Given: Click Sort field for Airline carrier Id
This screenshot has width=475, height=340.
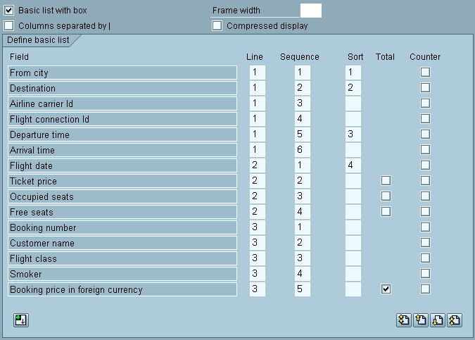Looking at the screenshot, I should coord(353,103).
